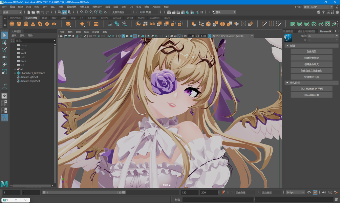
Task: Create a polygon cone from the shelf
Action: tap(33, 24)
